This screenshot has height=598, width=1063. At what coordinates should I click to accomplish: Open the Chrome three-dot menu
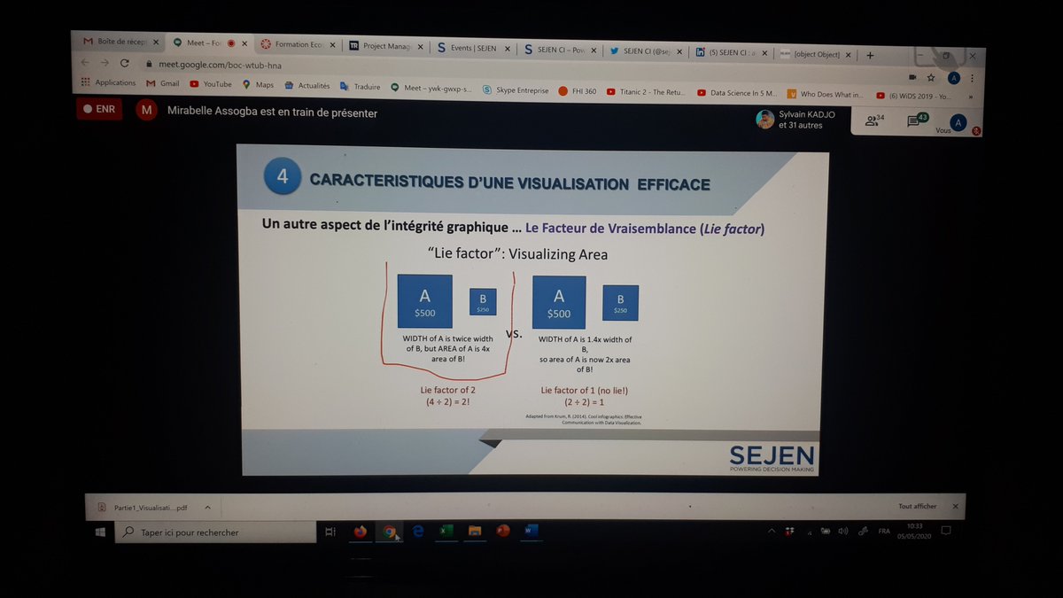tap(972, 79)
